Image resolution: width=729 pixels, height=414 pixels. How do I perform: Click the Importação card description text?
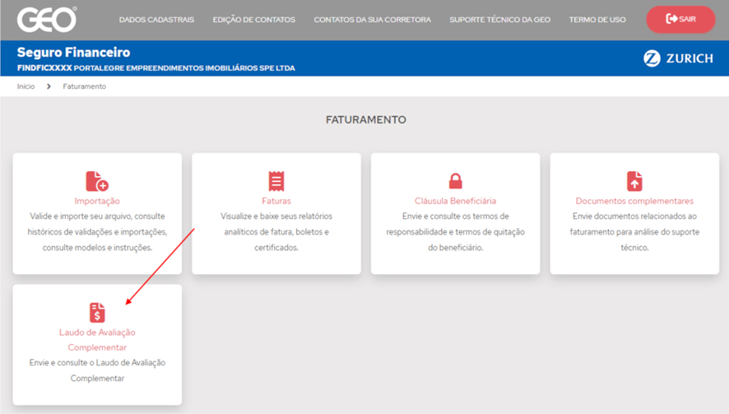(97, 231)
